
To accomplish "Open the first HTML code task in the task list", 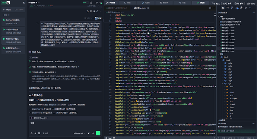I will tap(13, 22).
